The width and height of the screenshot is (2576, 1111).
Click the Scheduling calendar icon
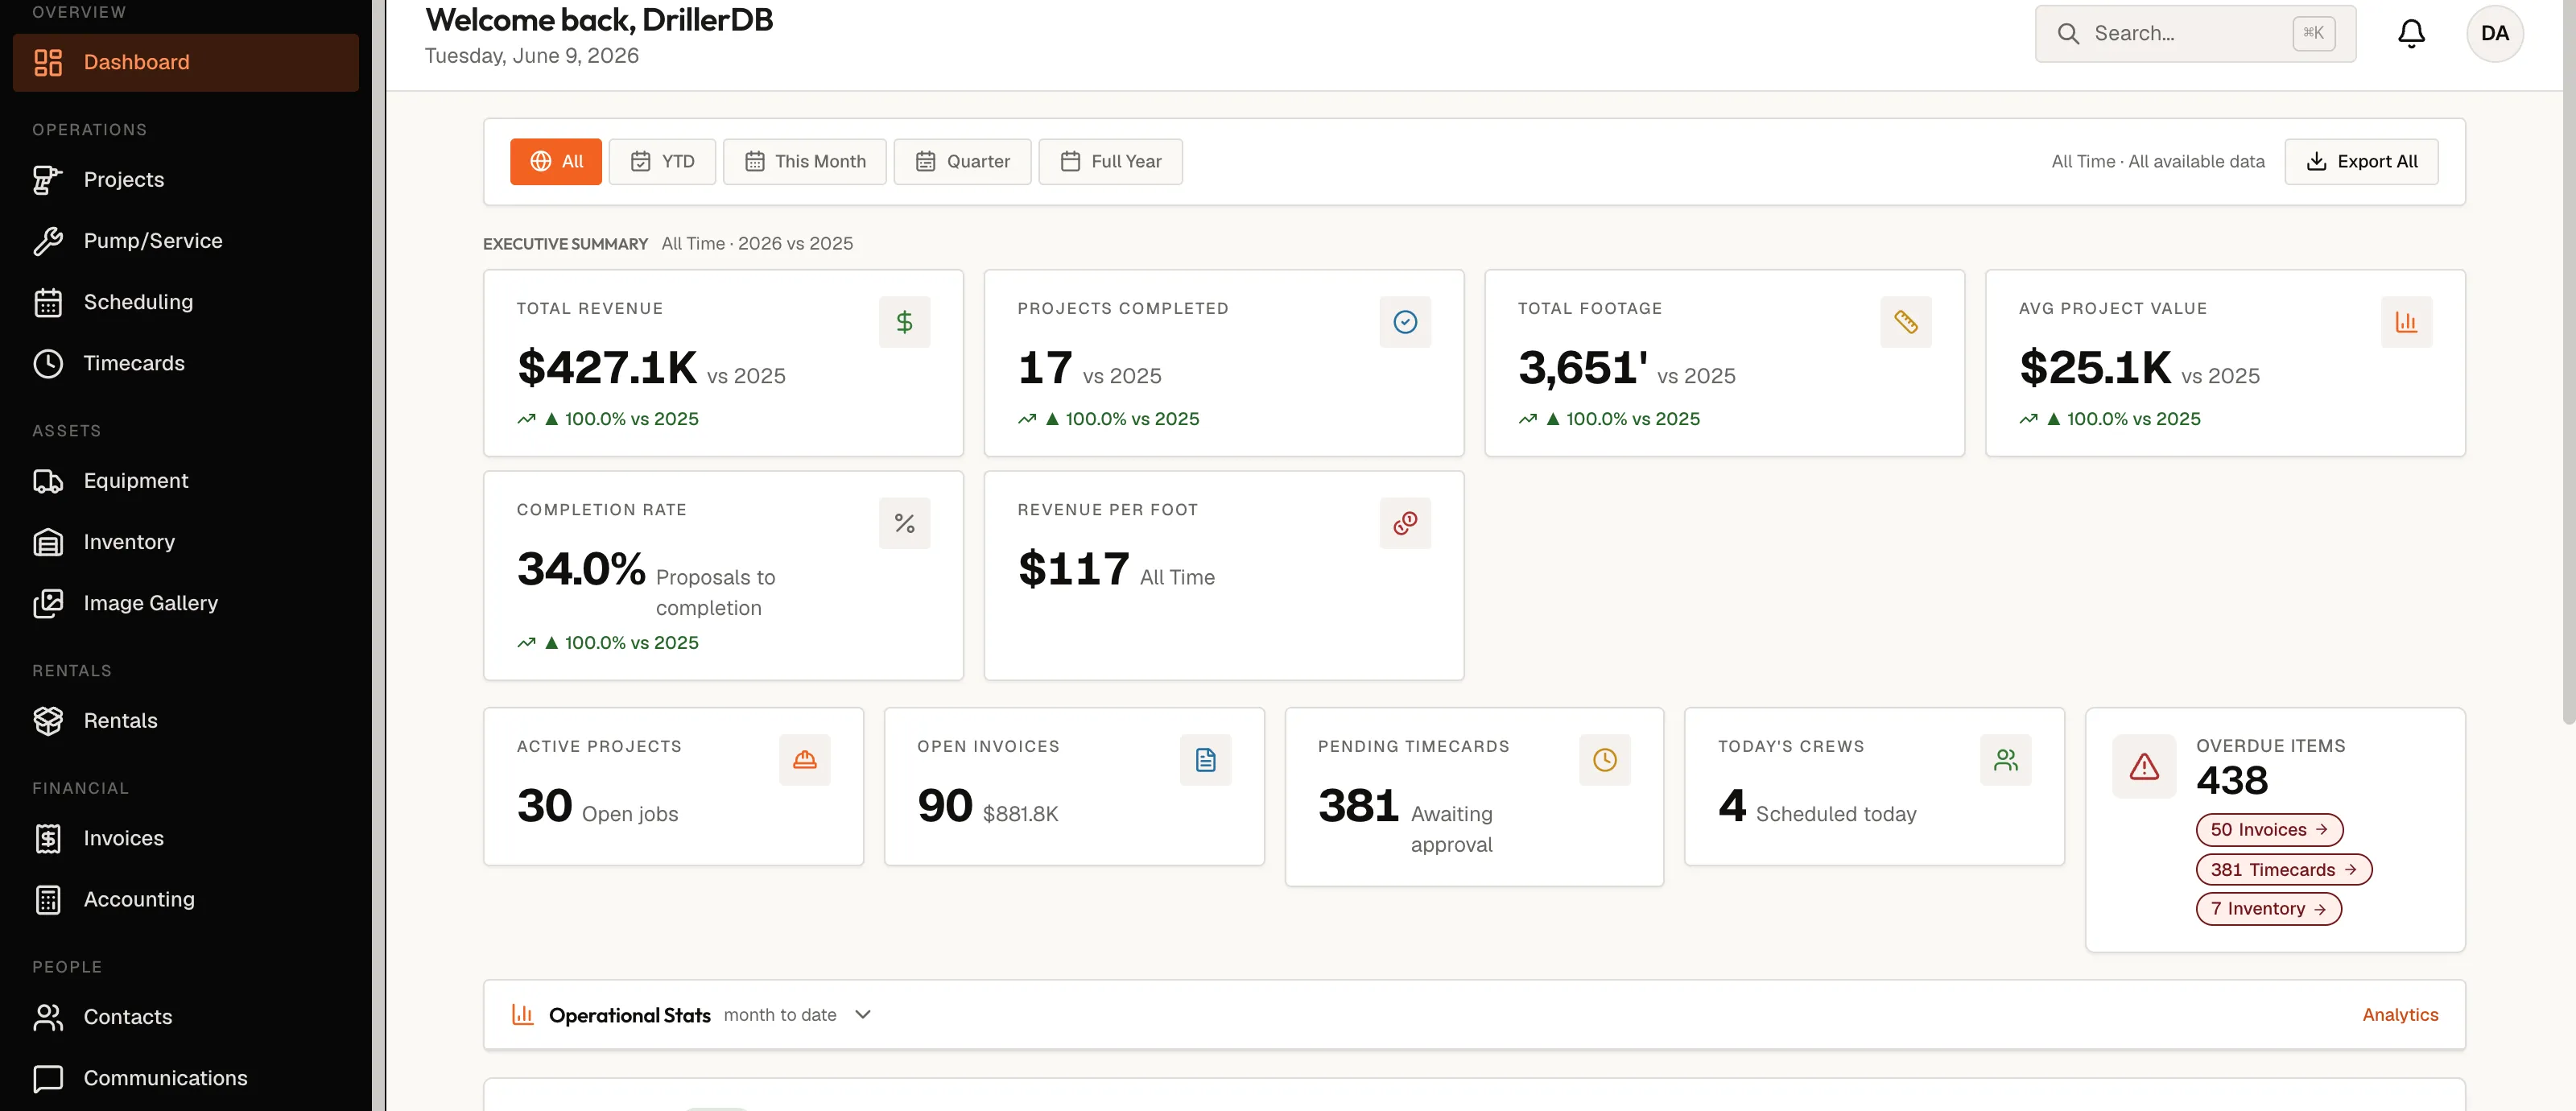pyautogui.click(x=48, y=302)
